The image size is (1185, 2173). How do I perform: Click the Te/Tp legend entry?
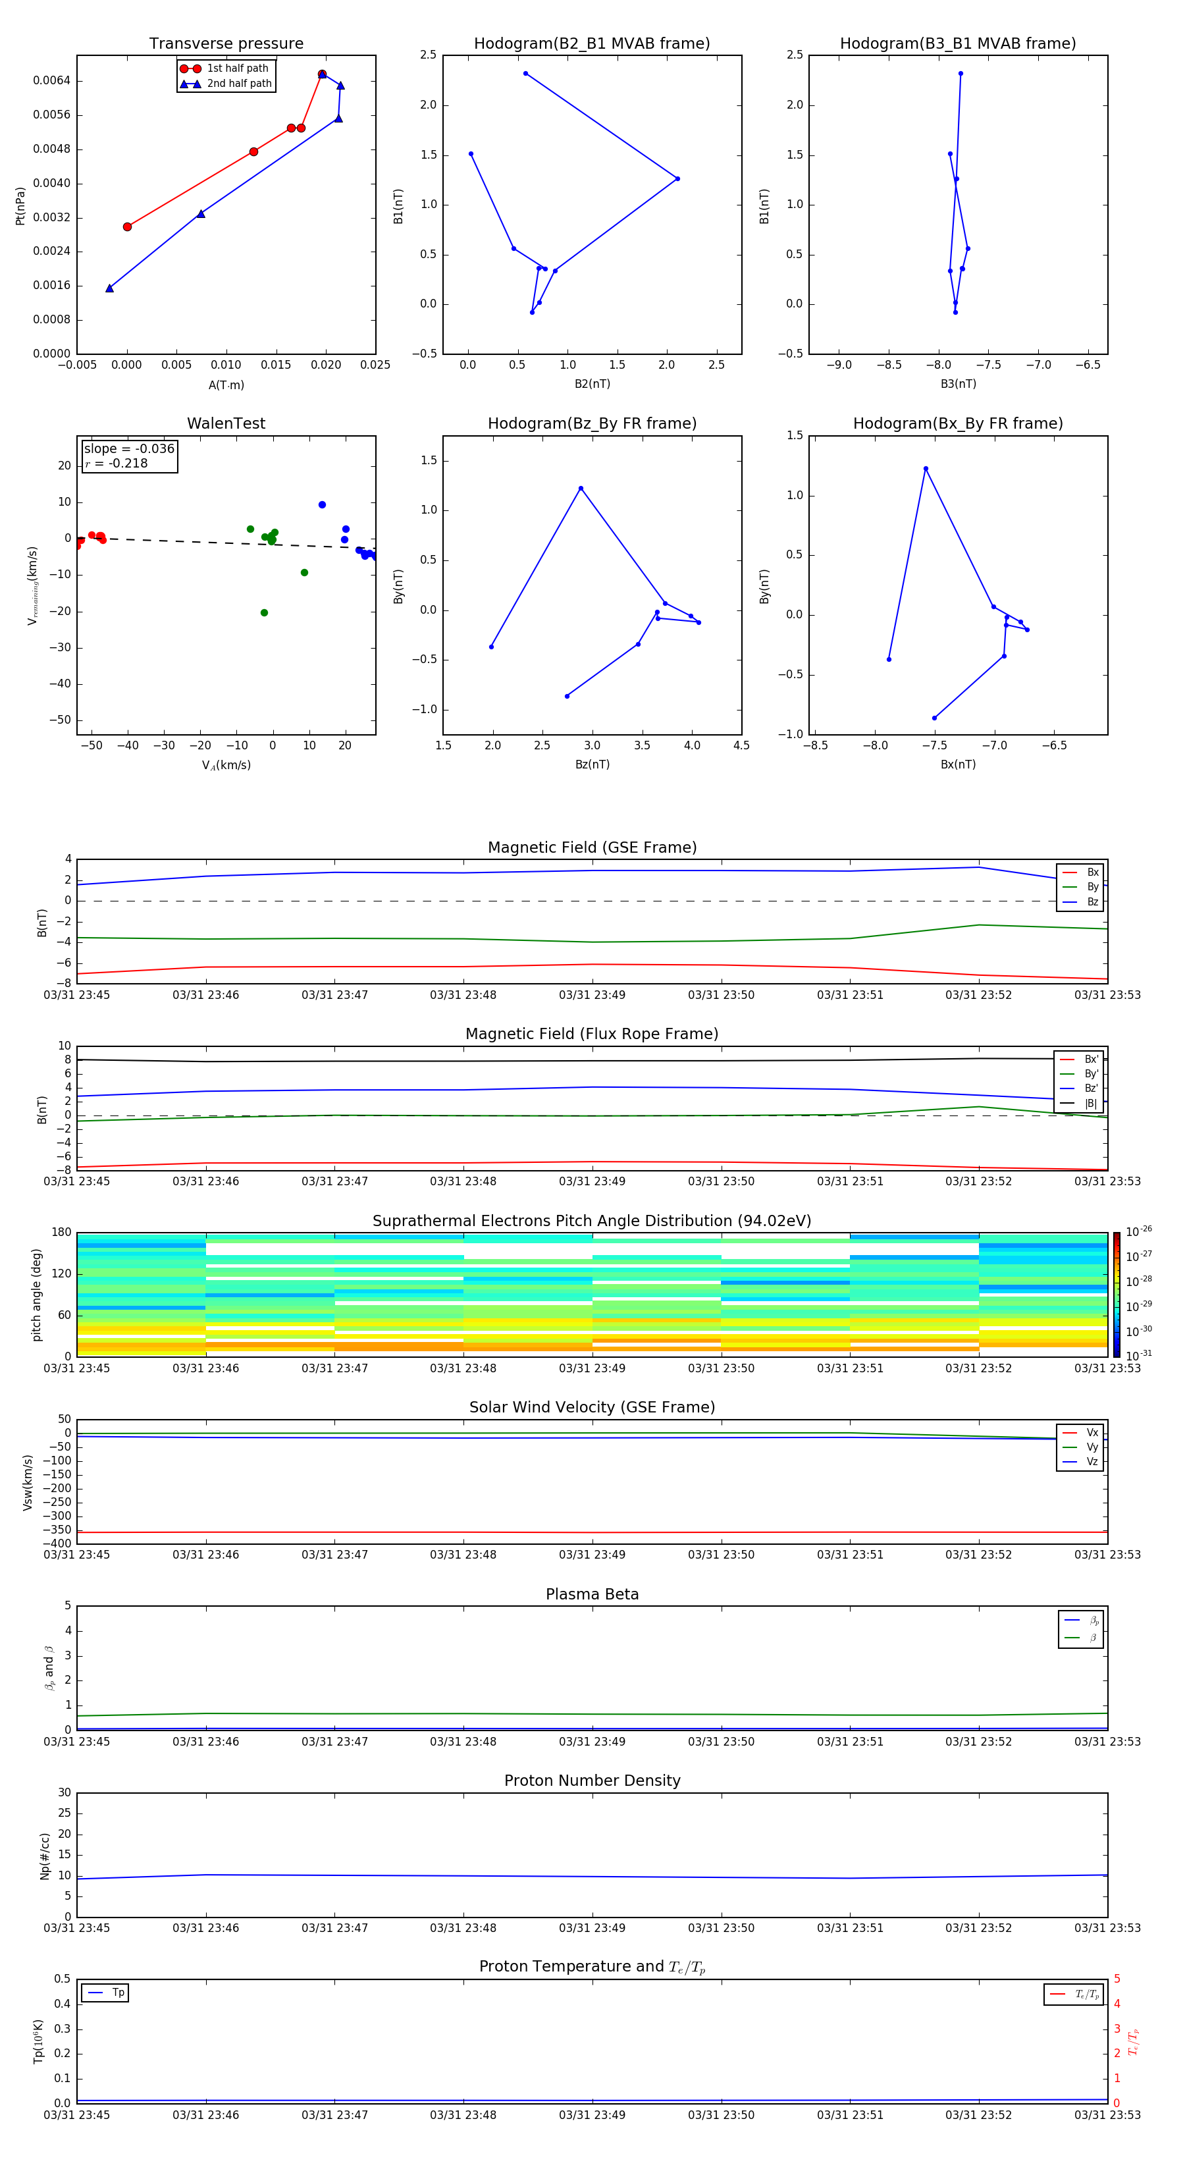point(1074,1994)
